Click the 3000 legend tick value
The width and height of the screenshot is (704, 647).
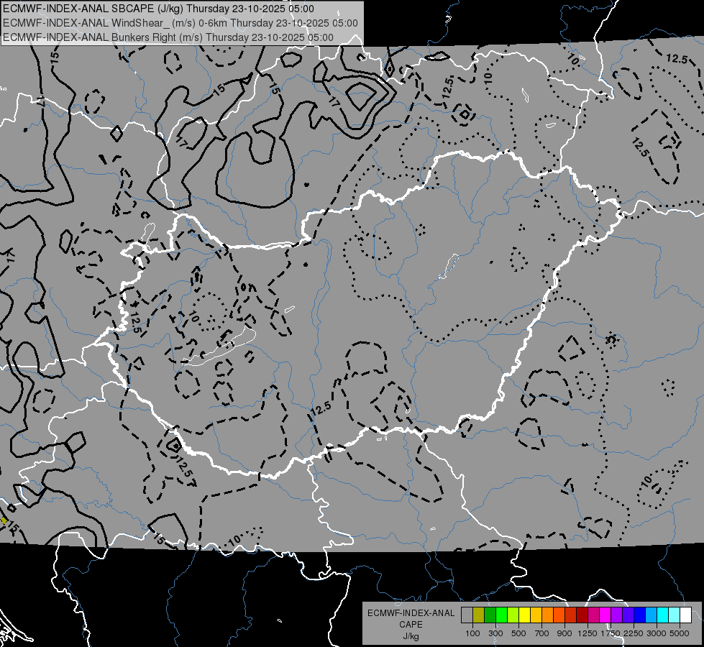pyautogui.click(x=657, y=633)
